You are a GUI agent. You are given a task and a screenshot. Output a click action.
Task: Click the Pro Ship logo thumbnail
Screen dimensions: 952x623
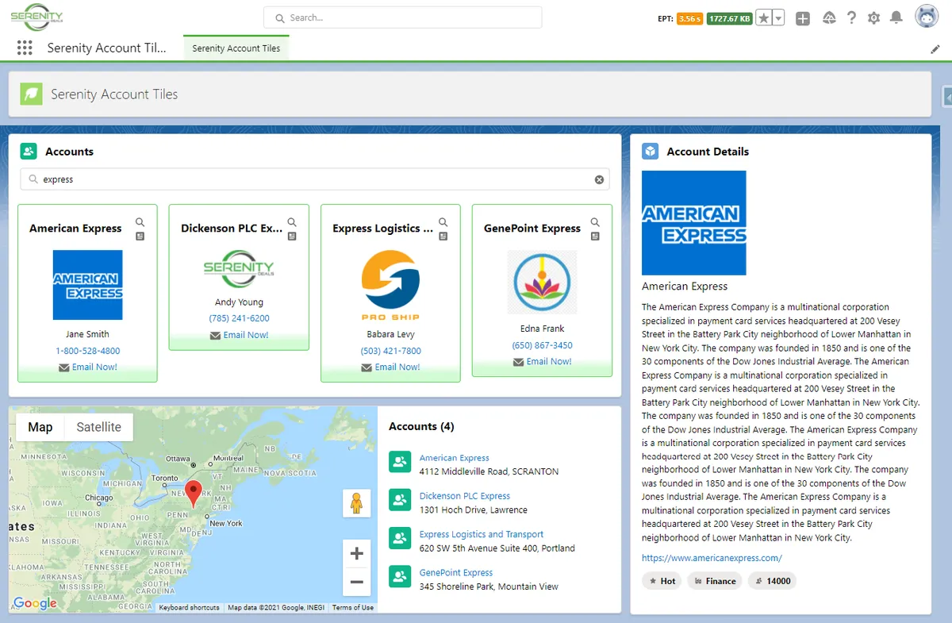(x=390, y=285)
